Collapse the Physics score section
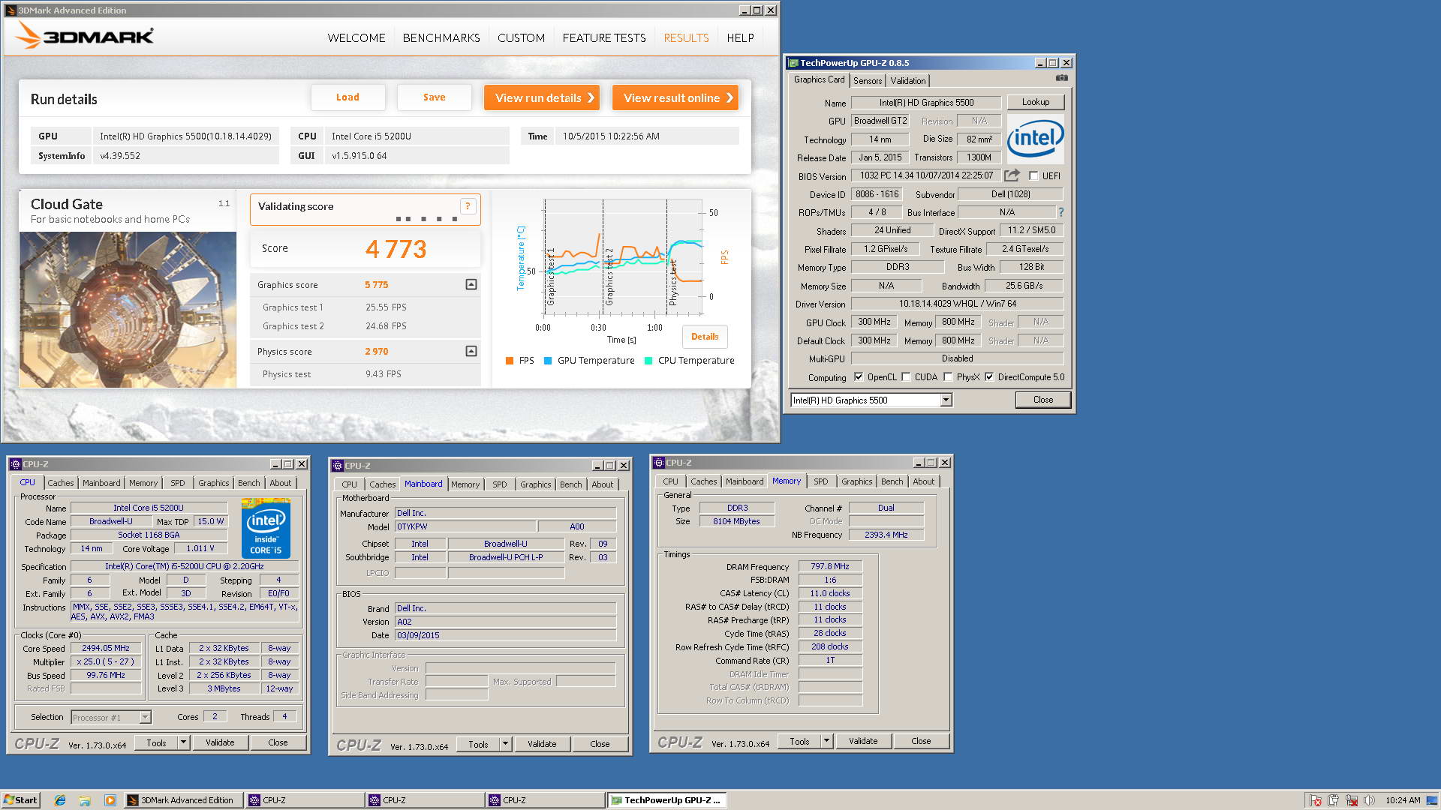Image resolution: width=1441 pixels, height=810 pixels. [x=471, y=351]
